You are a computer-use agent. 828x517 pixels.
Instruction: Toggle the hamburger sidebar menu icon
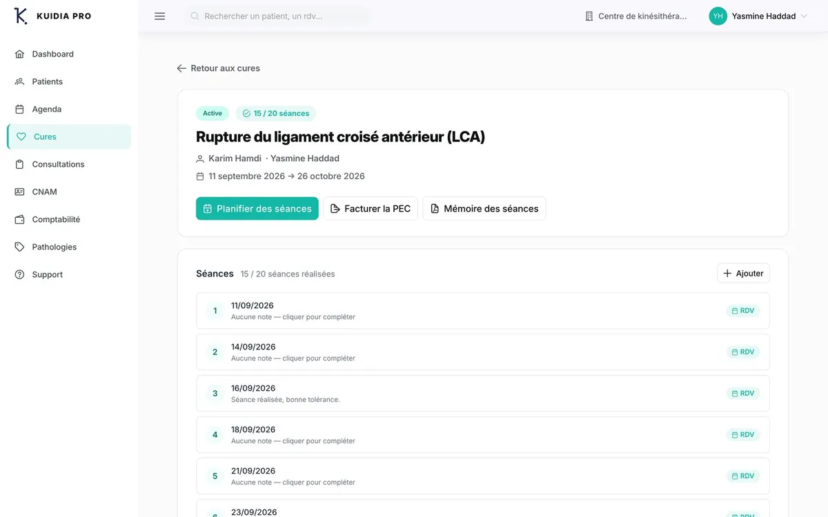pyautogui.click(x=160, y=16)
